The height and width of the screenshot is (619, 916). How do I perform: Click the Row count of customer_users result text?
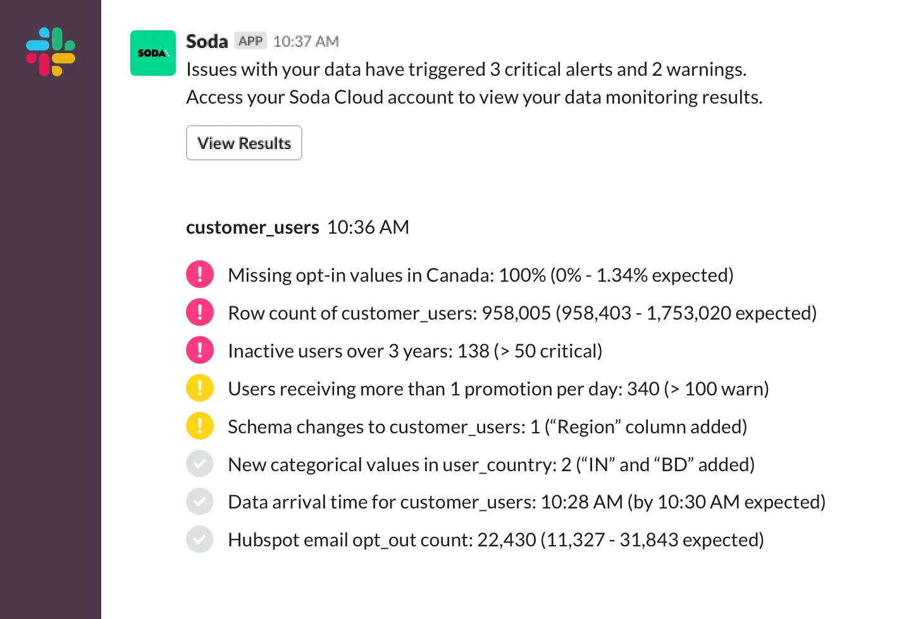(523, 313)
